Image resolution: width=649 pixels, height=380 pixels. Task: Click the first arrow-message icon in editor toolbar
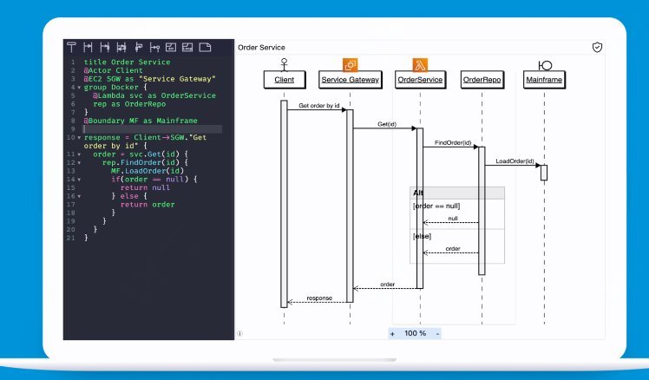(x=88, y=47)
